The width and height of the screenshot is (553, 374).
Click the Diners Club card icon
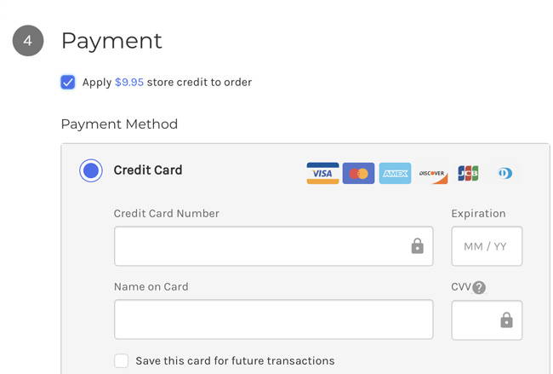505,173
